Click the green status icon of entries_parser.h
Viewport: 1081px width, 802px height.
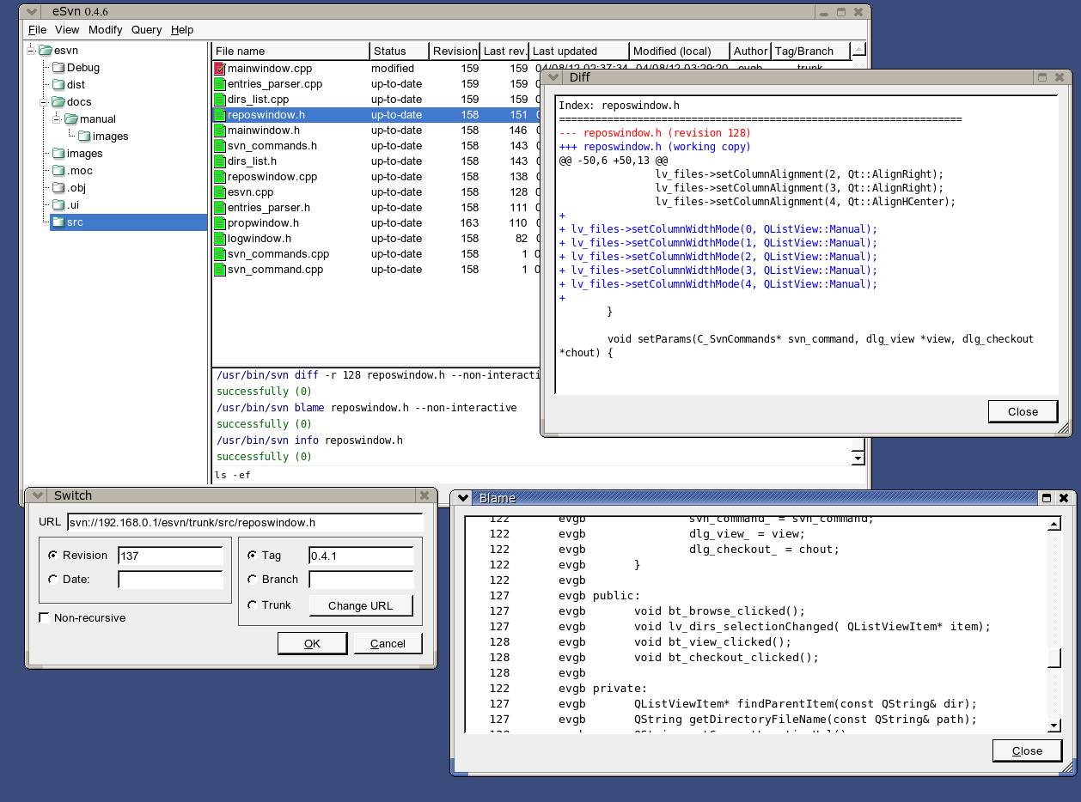point(219,207)
